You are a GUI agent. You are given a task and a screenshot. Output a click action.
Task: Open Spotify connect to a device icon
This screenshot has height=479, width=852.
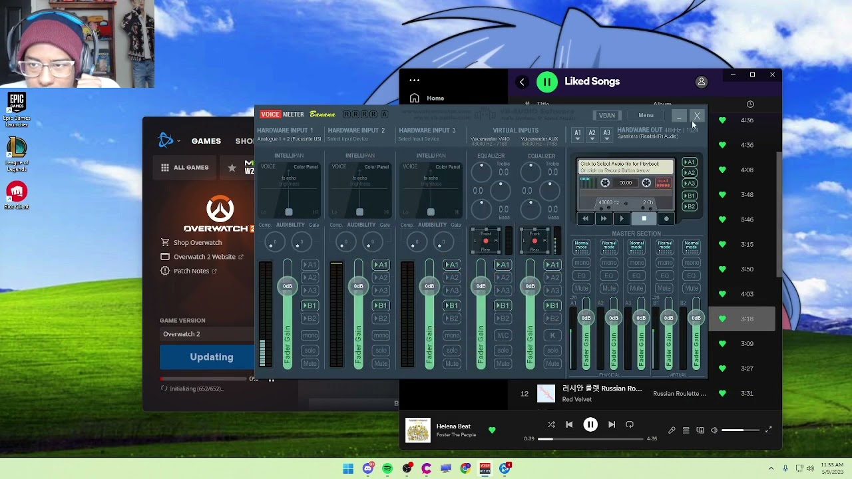click(700, 430)
